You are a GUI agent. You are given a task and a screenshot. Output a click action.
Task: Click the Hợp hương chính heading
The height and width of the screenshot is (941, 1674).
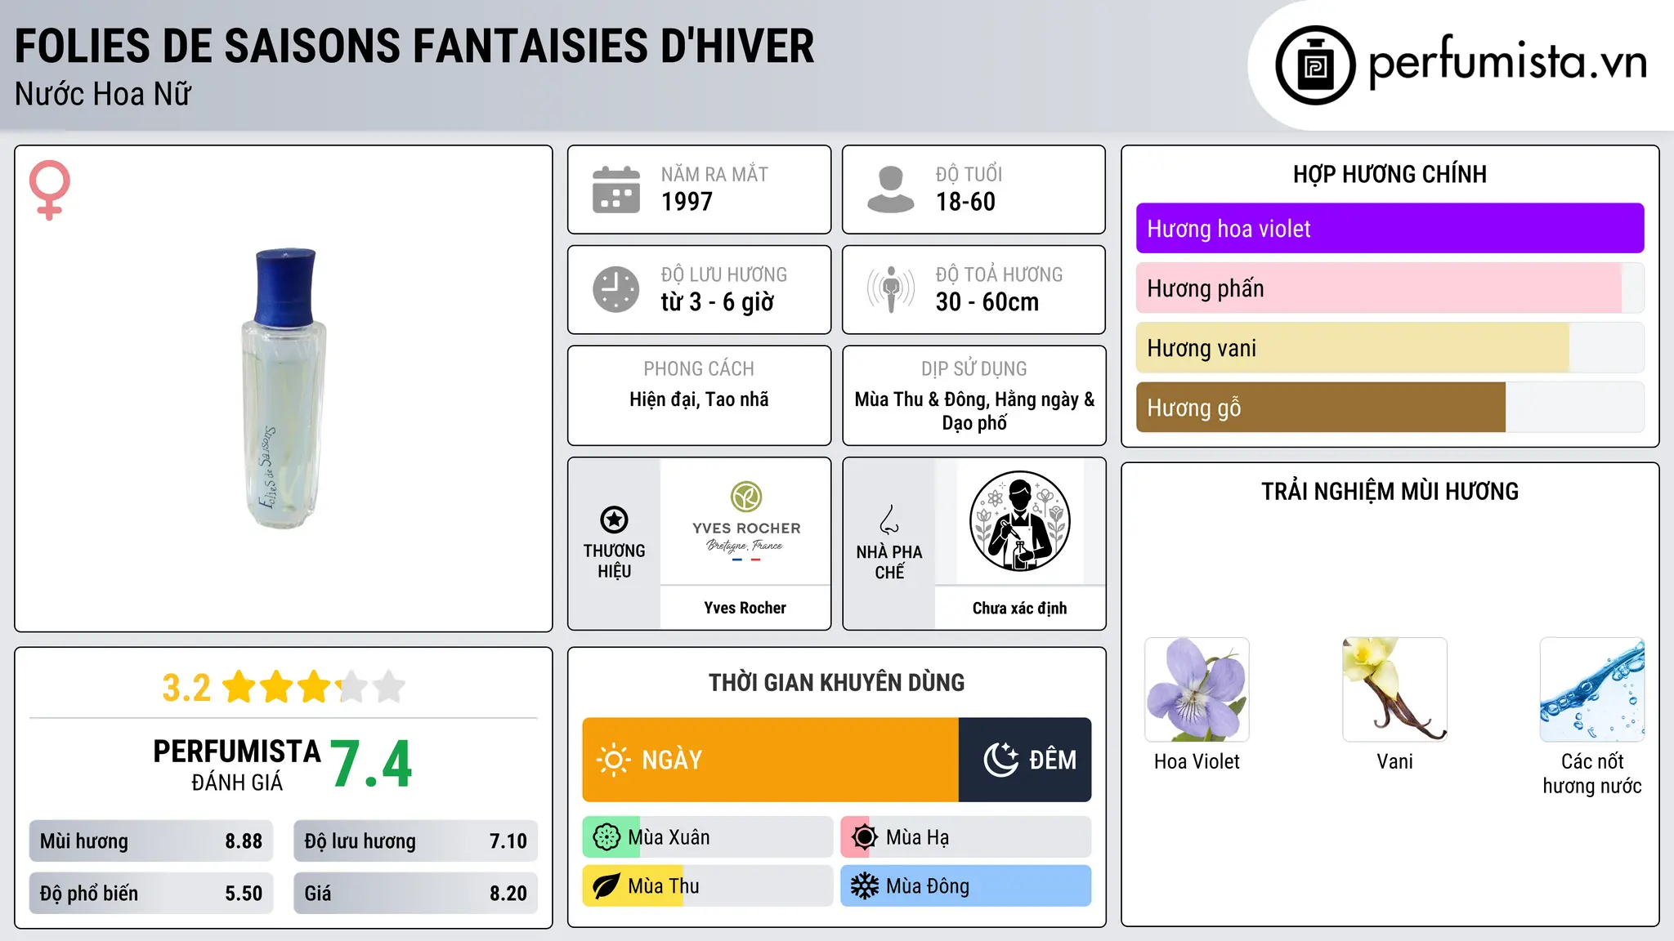click(x=1390, y=174)
